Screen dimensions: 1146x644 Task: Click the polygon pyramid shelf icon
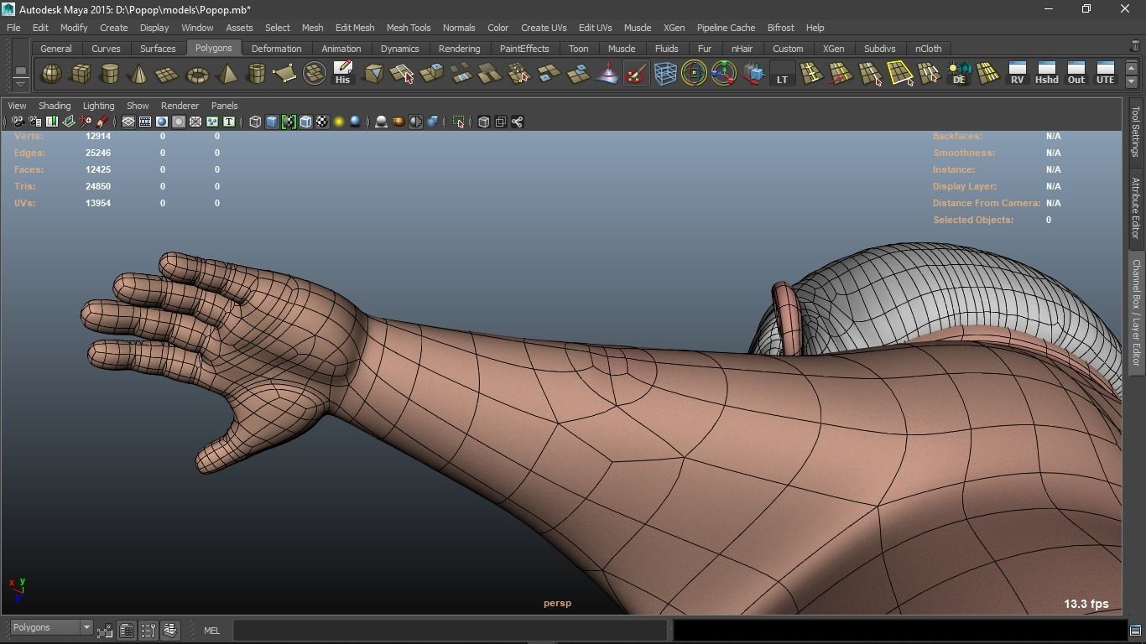(x=227, y=74)
